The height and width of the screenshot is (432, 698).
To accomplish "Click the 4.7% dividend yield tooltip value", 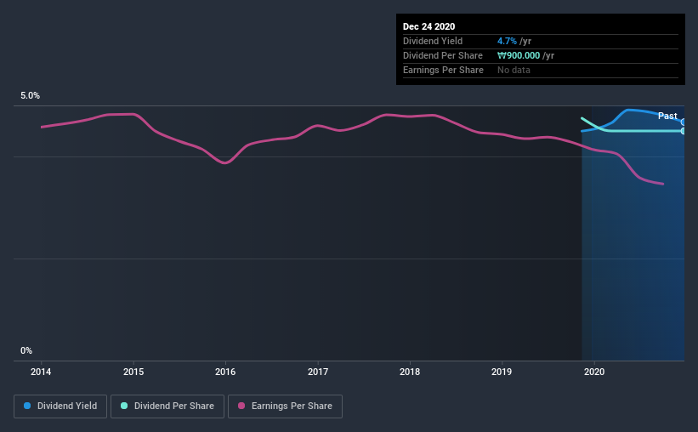I will (507, 41).
